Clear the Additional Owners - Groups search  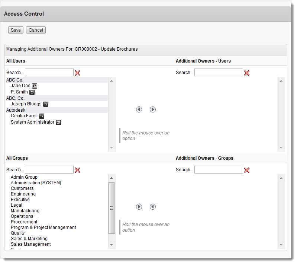[247, 170]
